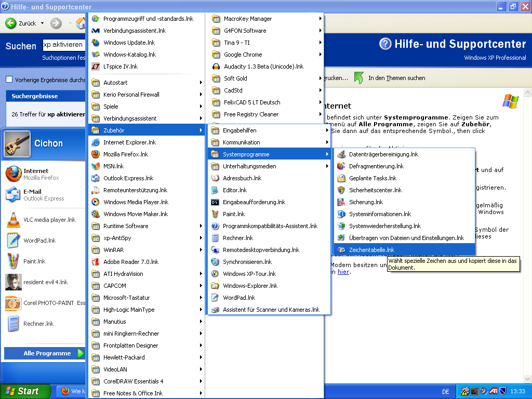Click the DE language indicator in taskbar

445,392
